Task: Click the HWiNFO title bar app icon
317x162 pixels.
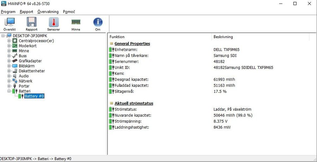Action: coord(4,4)
